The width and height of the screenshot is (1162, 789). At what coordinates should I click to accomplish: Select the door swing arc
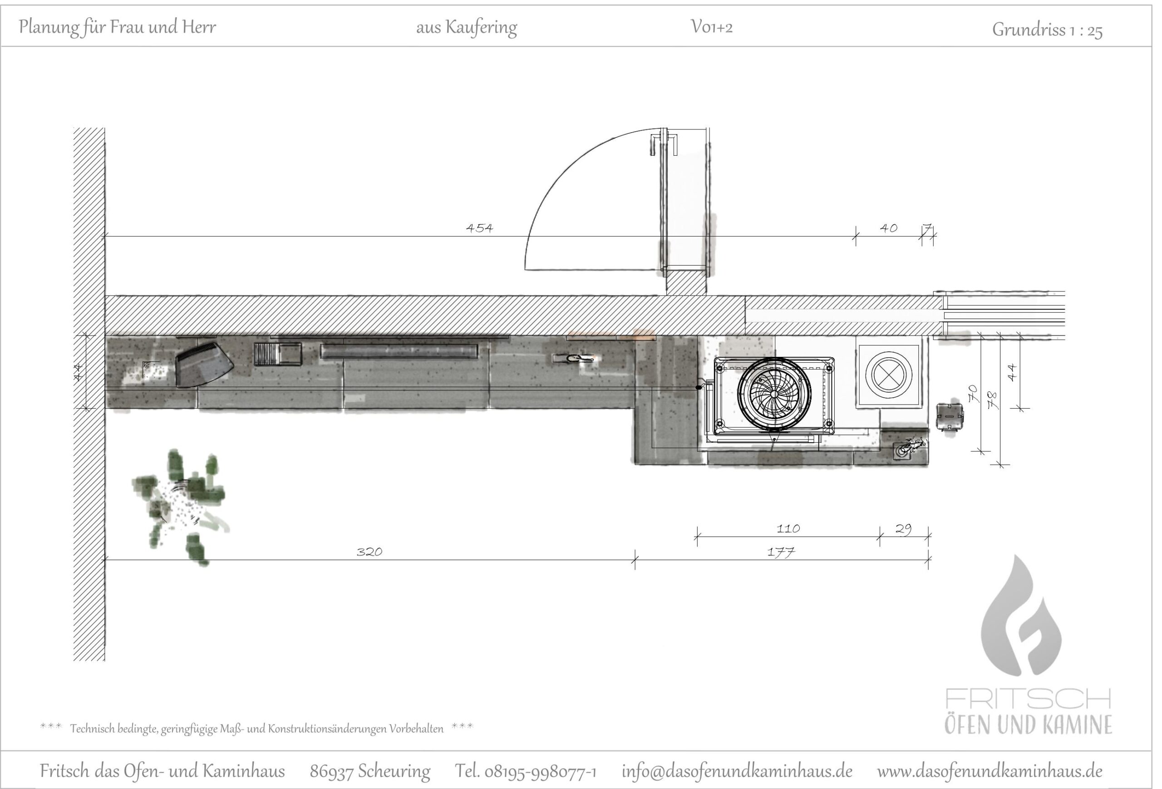click(595, 199)
